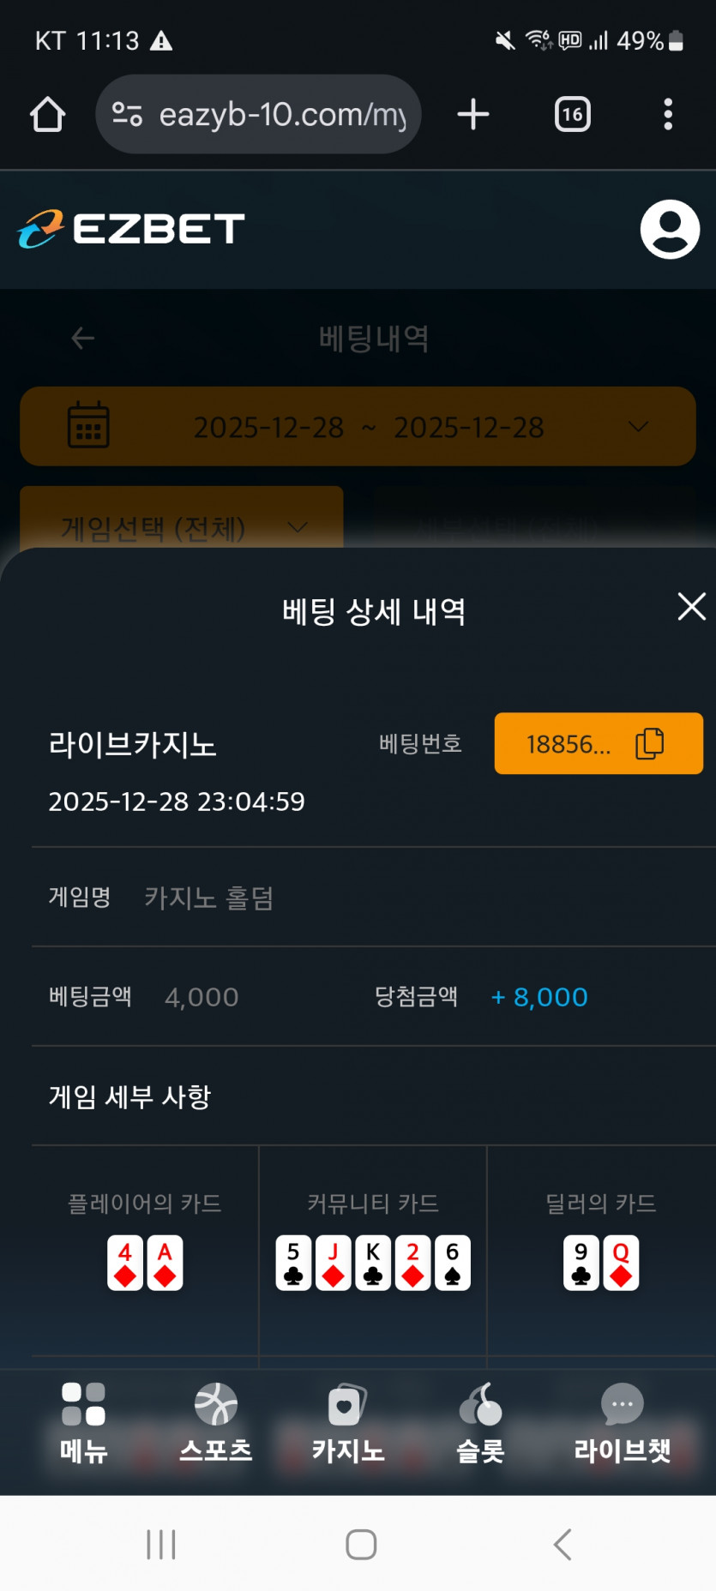Screen dimensions: 716x1591
Task: Open Android recent apps
Action: [x=161, y=1544]
